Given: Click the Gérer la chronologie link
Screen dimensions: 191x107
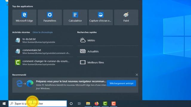Looking at the screenshot, I should (x=43, y=32).
